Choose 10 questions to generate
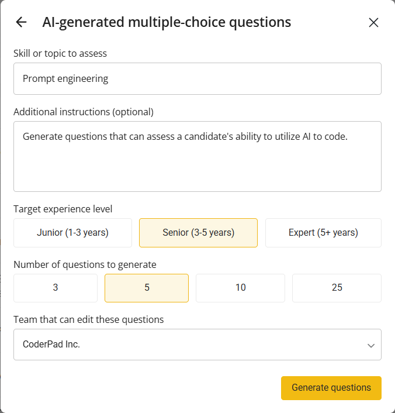Screen dimensions: 395x413 coord(240,288)
